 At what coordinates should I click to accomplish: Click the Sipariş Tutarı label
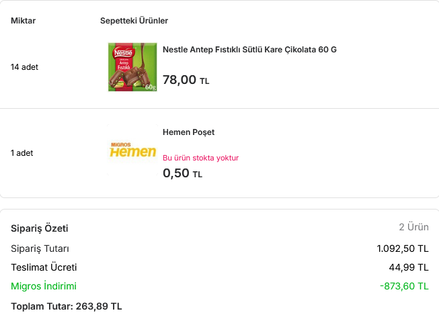pyautogui.click(x=40, y=248)
